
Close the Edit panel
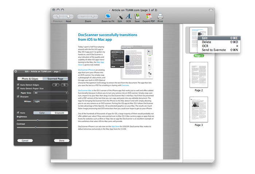(x=16, y=71)
